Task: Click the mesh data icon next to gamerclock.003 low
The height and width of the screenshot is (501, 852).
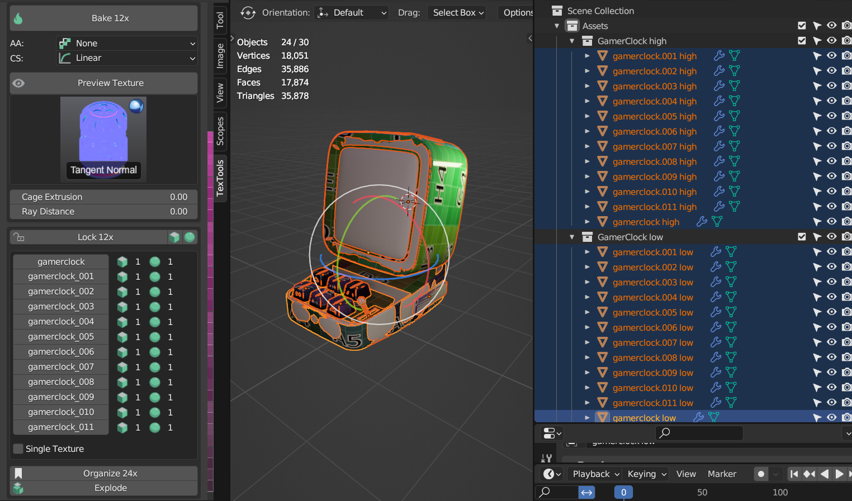Action: pyautogui.click(x=731, y=281)
